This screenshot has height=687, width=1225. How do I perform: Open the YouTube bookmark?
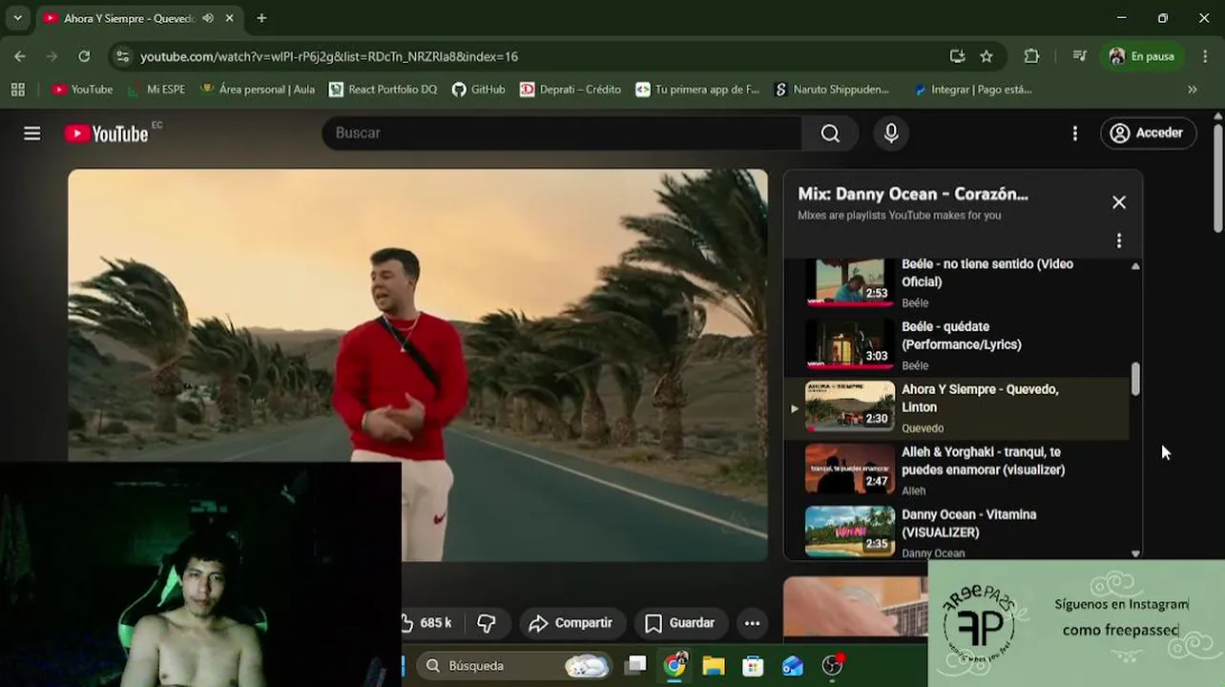point(82,89)
